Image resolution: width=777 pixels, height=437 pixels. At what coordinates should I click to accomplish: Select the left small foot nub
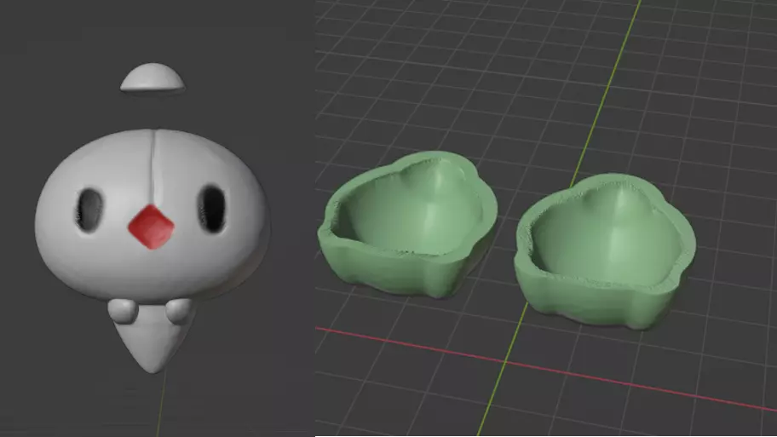point(123,311)
